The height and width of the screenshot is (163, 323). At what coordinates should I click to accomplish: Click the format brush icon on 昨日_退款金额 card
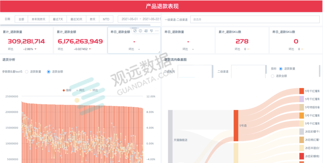[x=151, y=31]
